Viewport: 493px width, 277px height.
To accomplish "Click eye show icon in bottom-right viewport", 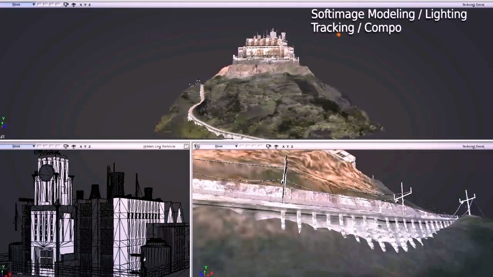I will tap(276, 146).
